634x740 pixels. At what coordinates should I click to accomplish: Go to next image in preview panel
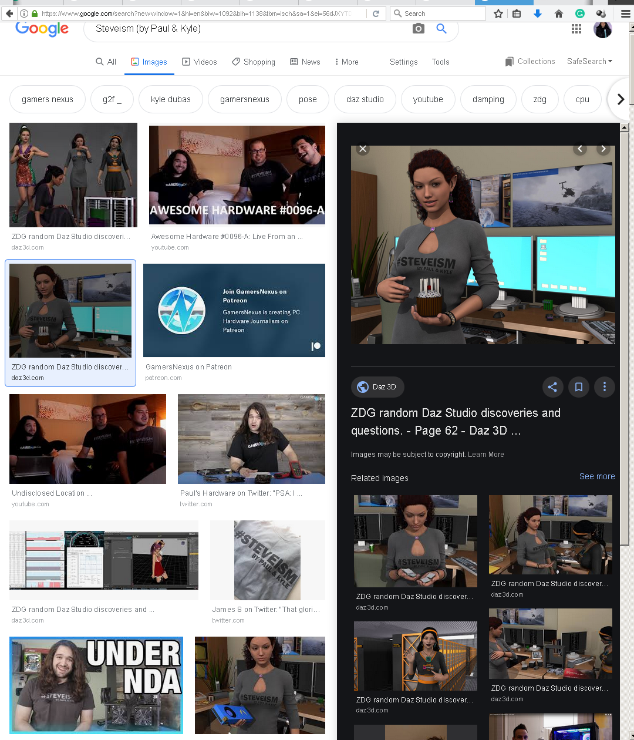click(603, 149)
